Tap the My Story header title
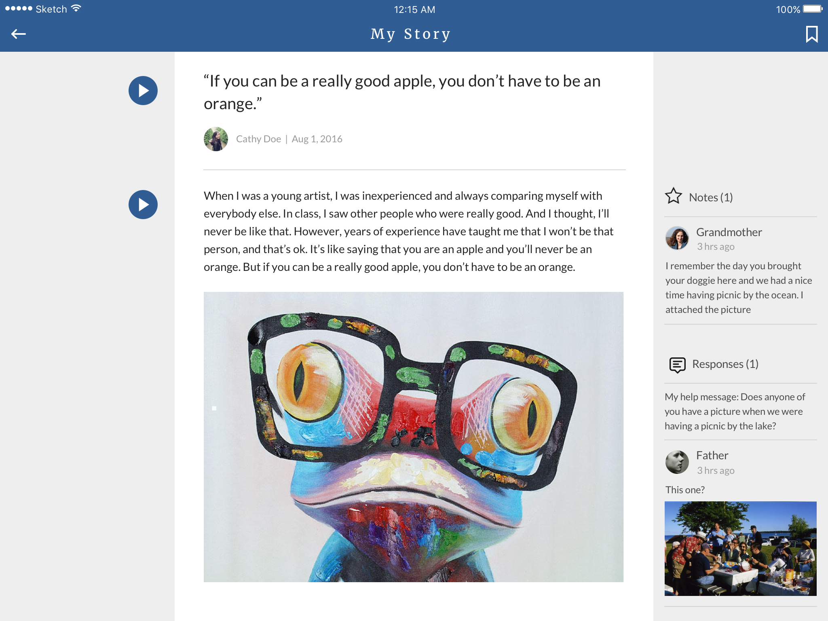This screenshot has width=828, height=621. (x=410, y=34)
